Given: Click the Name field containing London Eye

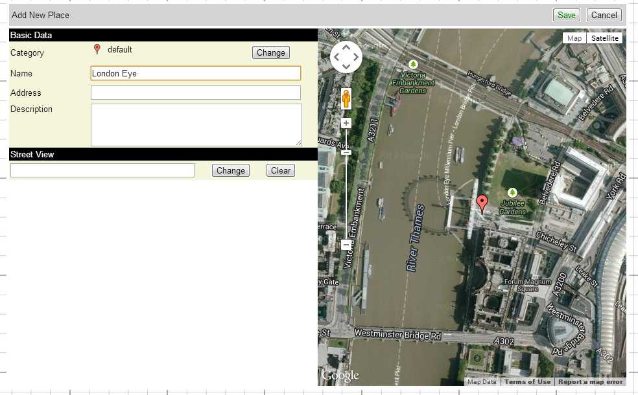Looking at the screenshot, I should coord(195,73).
